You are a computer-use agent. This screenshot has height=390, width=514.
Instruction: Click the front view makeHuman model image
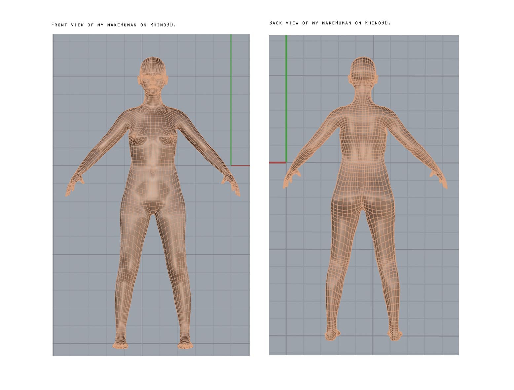151,195
